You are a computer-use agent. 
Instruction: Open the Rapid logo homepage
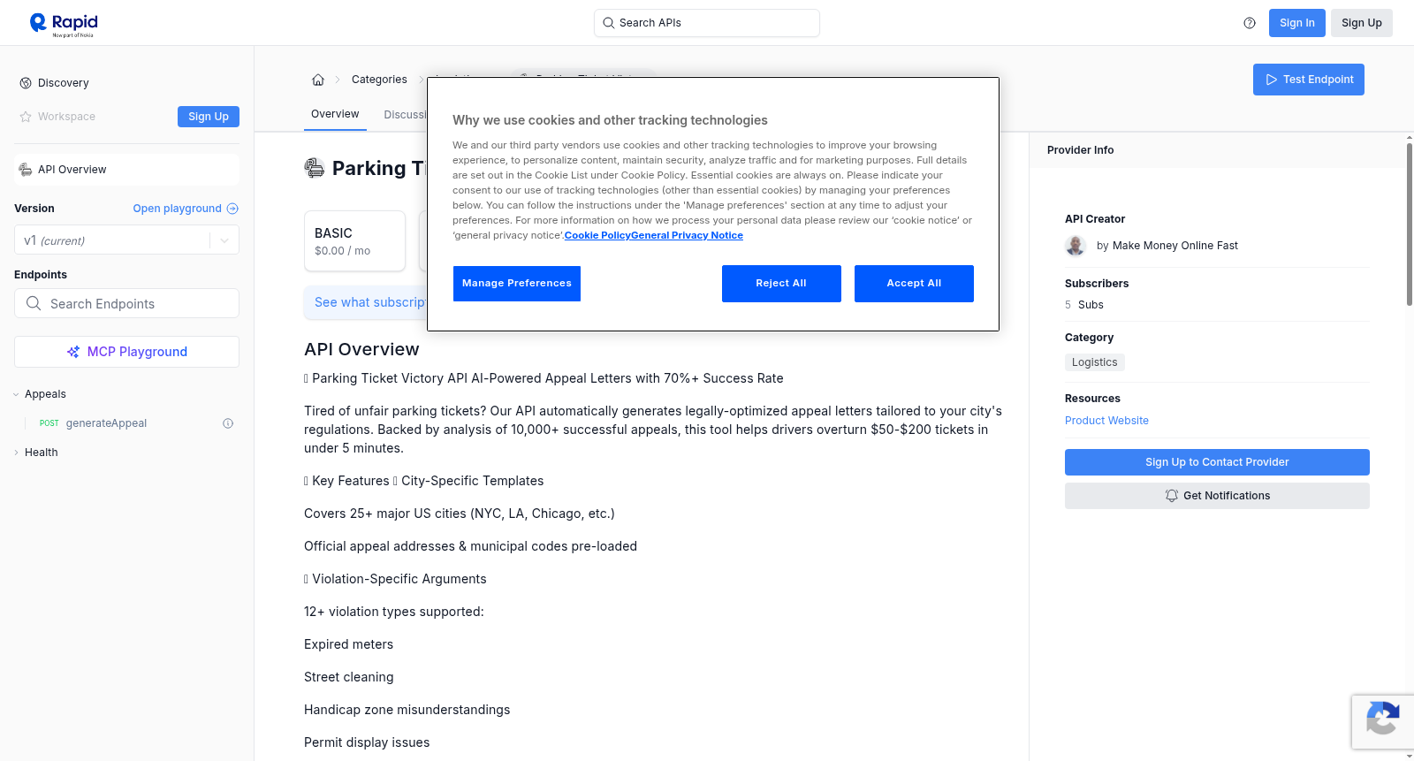coord(64,24)
